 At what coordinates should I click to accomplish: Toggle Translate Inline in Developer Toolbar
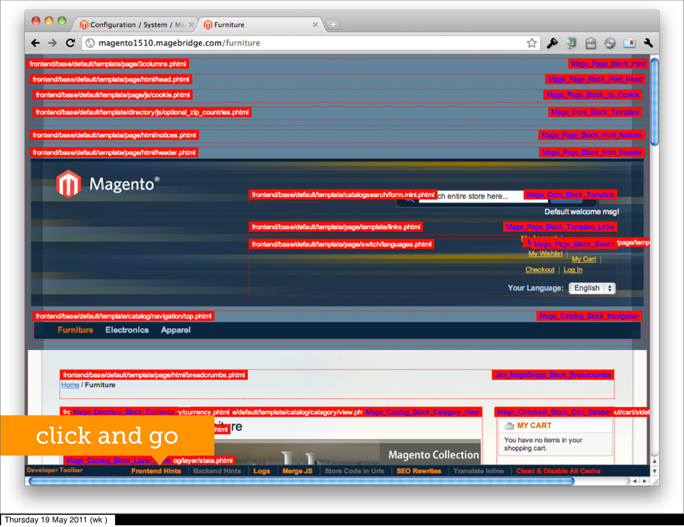tap(479, 471)
